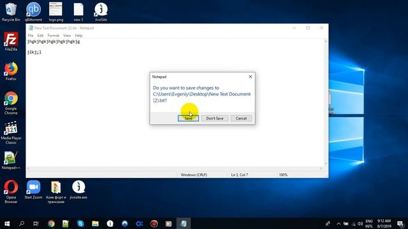Click the Save button in dialog
The image size is (408, 229).
188,118
